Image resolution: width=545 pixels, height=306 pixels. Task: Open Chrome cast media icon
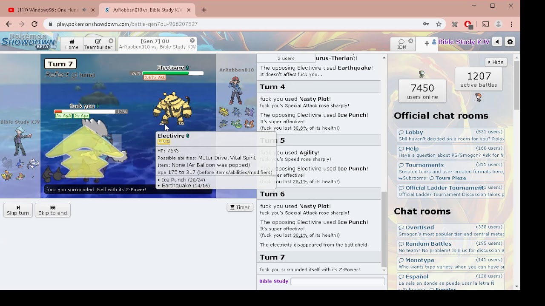(485, 24)
